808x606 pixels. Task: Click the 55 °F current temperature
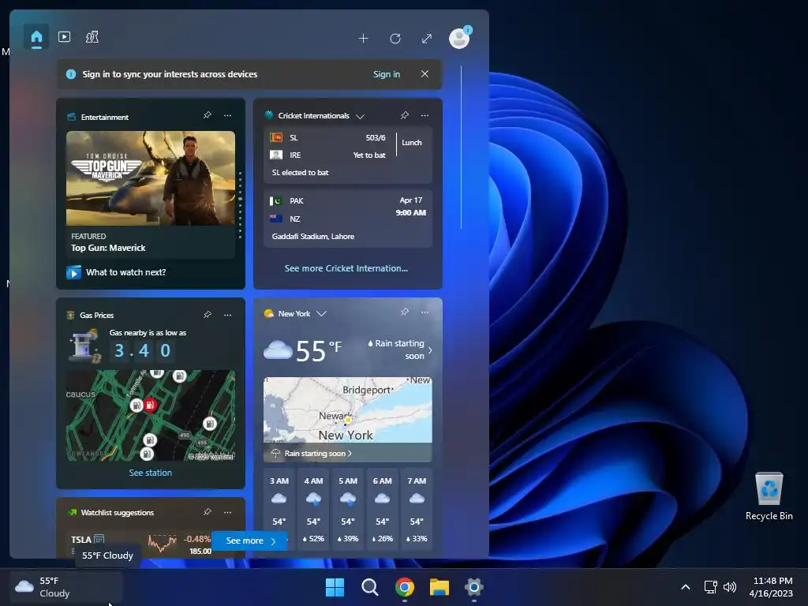(318, 350)
